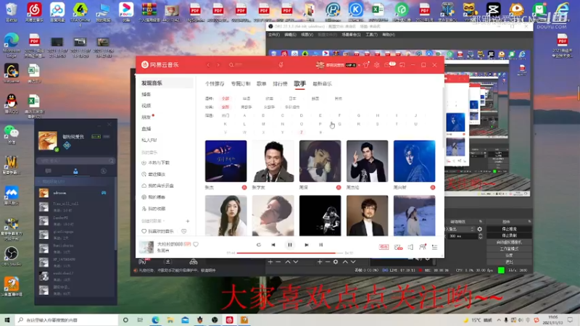
Task: Open the skin (shirt) icon in title bar
Action: click(366, 65)
